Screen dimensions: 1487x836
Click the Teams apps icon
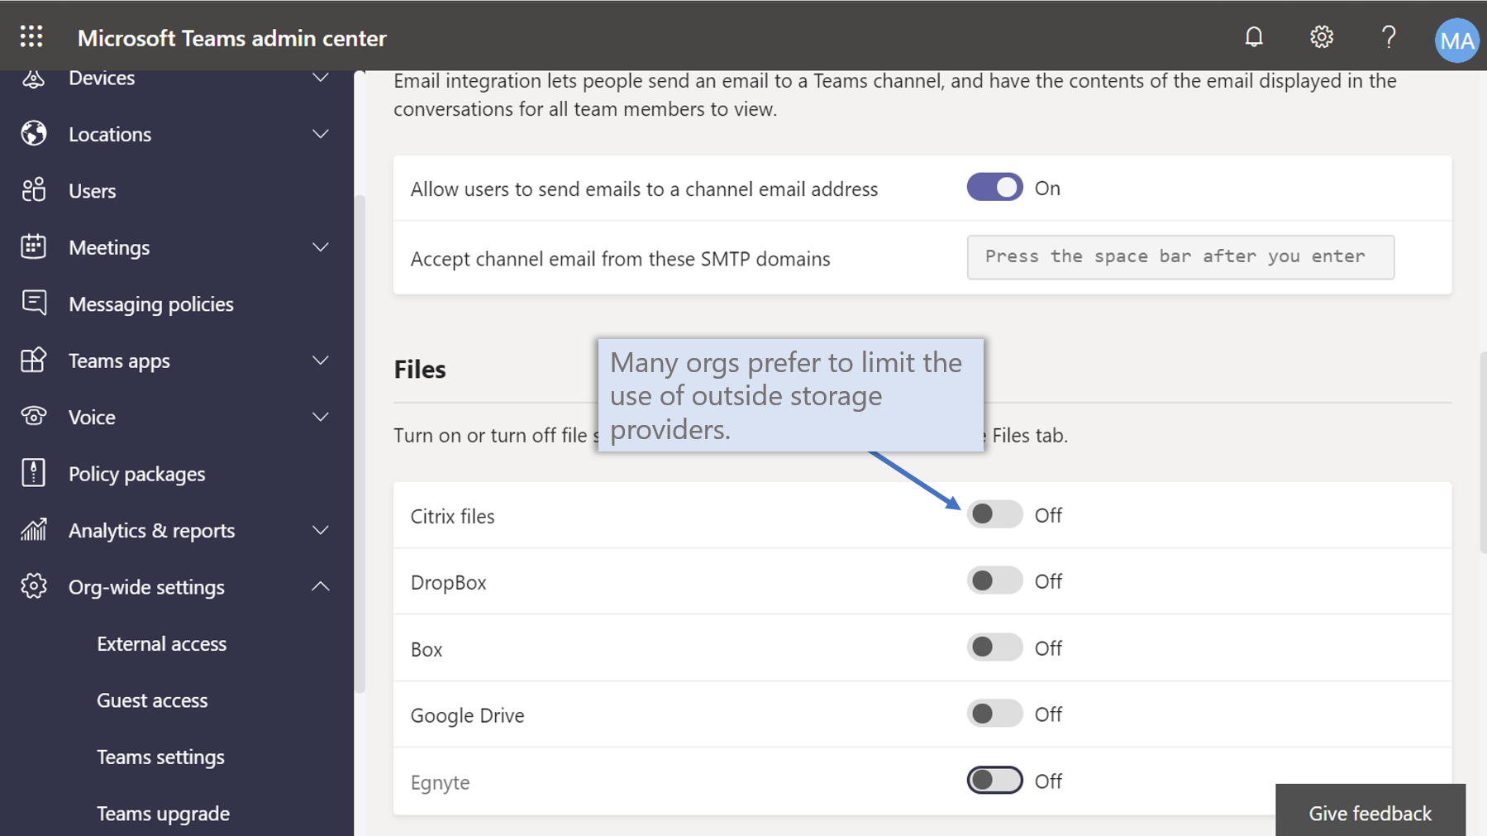coord(33,360)
